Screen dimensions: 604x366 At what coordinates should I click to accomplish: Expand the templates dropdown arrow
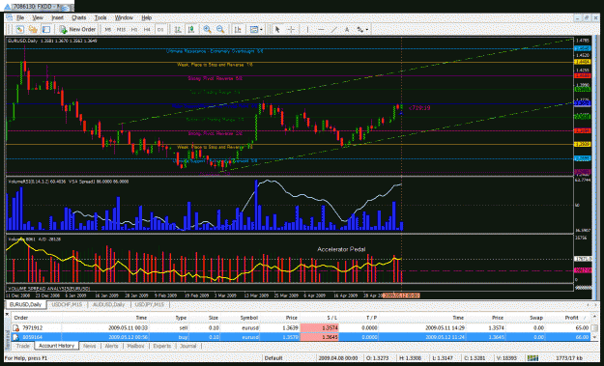[x=262, y=29]
